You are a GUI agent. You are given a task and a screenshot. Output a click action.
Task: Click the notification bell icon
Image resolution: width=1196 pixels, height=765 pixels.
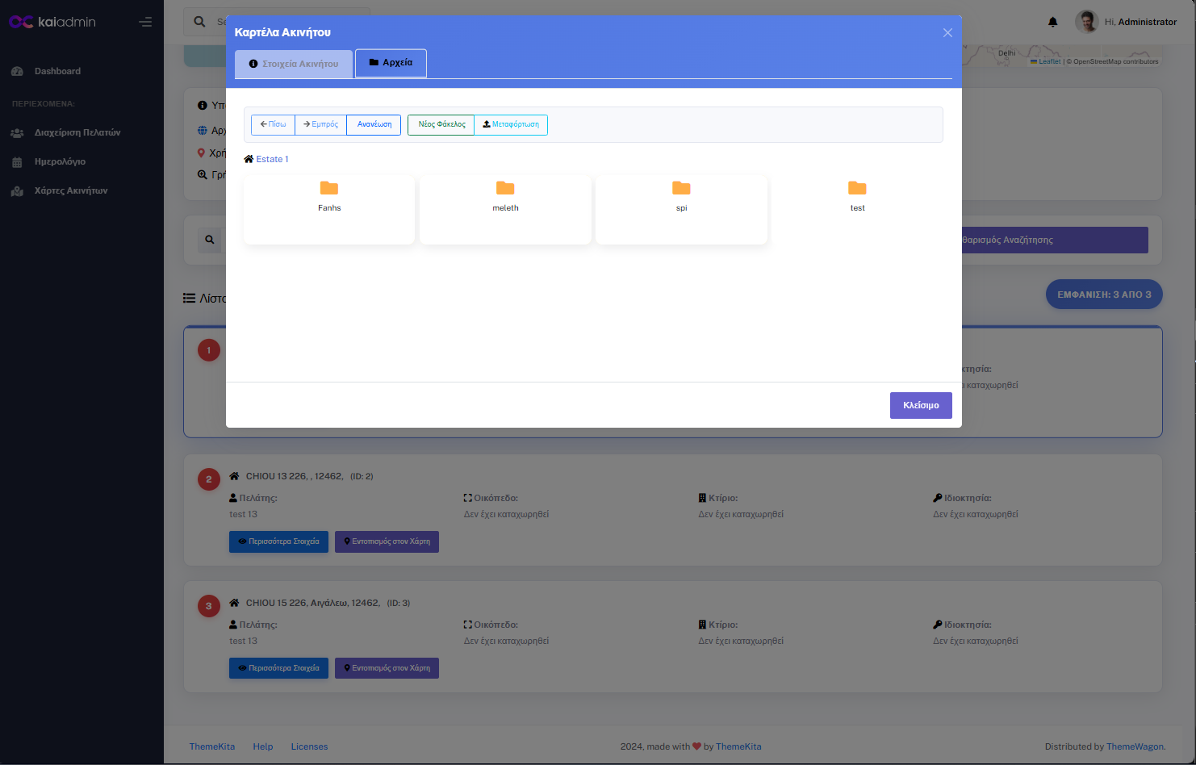pyautogui.click(x=1052, y=22)
